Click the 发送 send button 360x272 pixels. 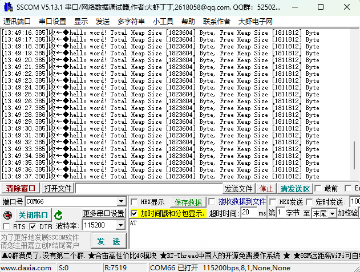[x=108, y=241]
